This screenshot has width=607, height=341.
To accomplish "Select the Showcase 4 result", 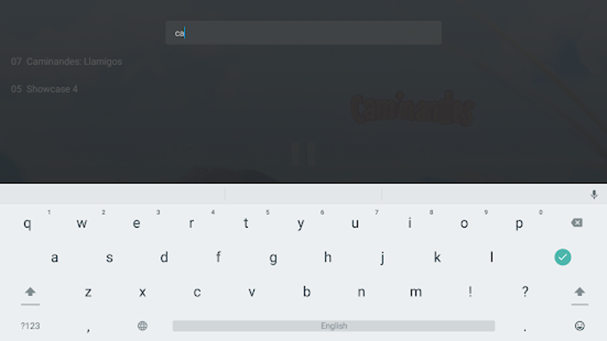I will pos(44,89).
